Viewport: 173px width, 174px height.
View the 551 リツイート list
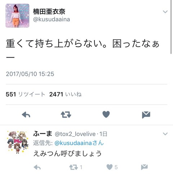pos(25,94)
